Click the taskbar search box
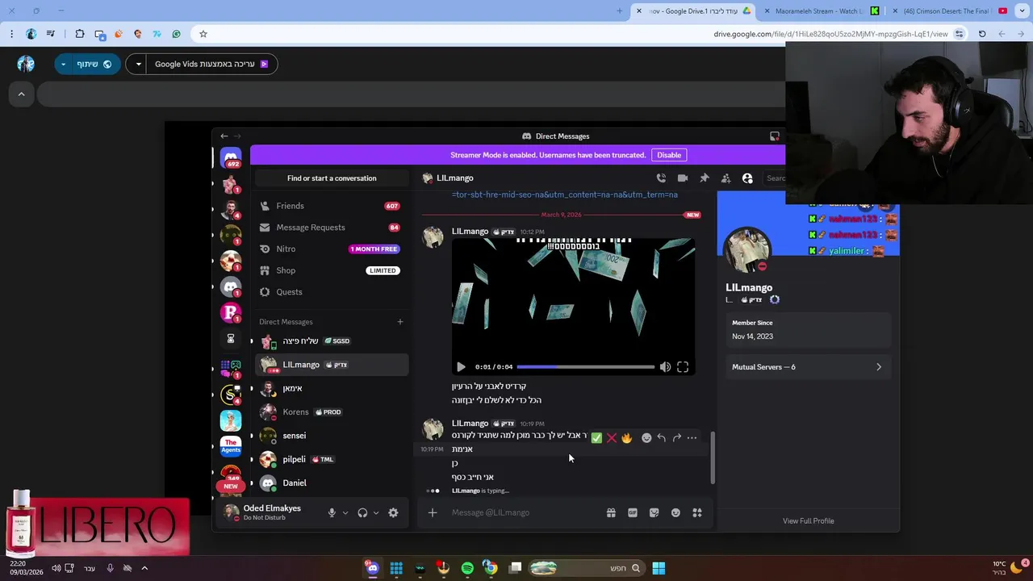 click(586, 568)
